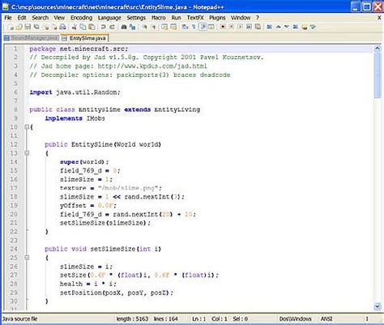
Task: Collapse the setSlimeSize fold at line 25
Action: tap(27, 258)
